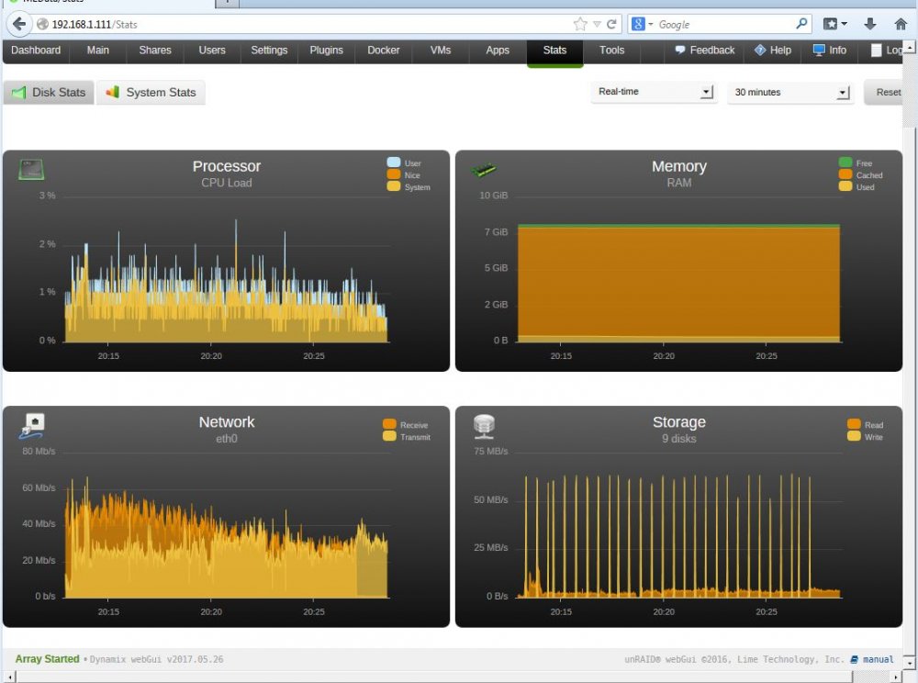Image resolution: width=918 pixels, height=683 pixels.
Task: Click the Help diamond icon
Action: pos(760,50)
